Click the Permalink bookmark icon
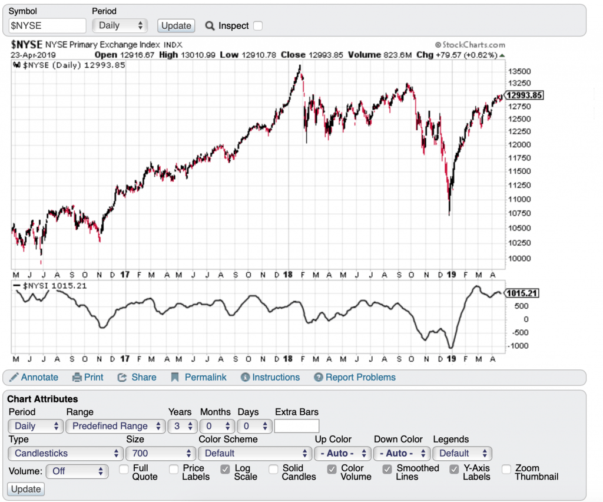 [x=175, y=378]
